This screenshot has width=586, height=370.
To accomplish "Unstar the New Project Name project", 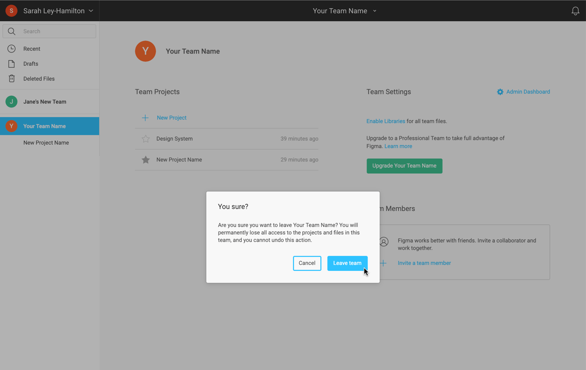I will click(145, 160).
